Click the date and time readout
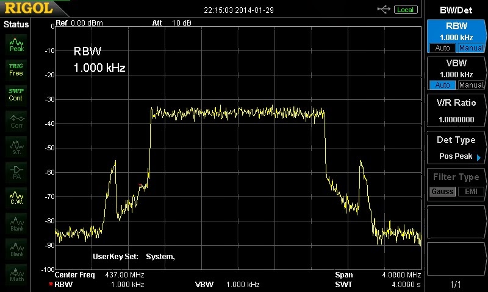 click(239, 10)
